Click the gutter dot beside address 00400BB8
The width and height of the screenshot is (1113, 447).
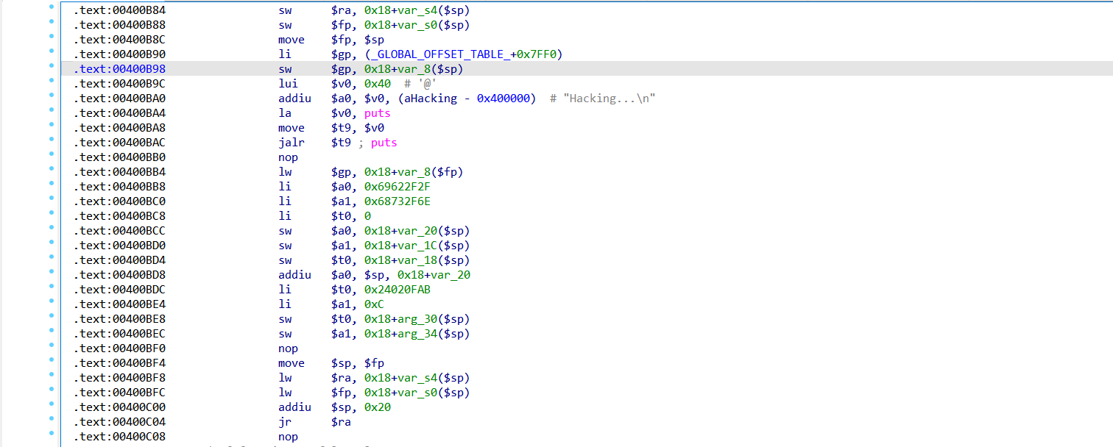click(51, 185)
